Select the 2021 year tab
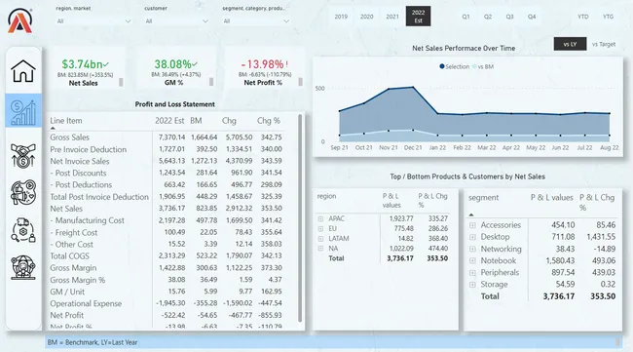This screenshot has width=633, height=352. tap(392, 17)
